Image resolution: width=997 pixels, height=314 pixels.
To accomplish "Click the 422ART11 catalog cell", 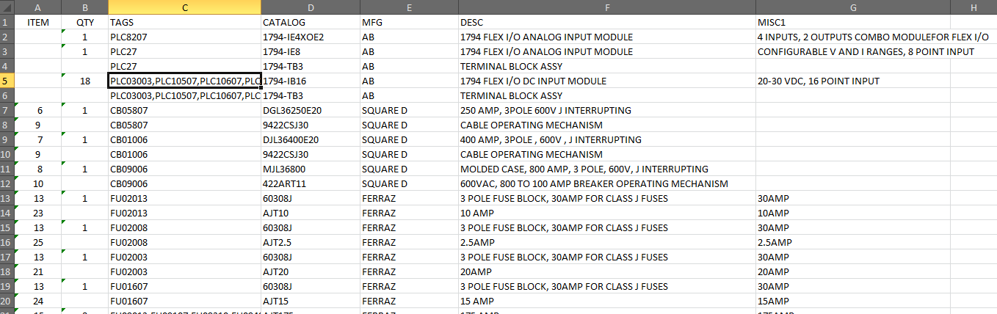I will (x=310, y=183).
